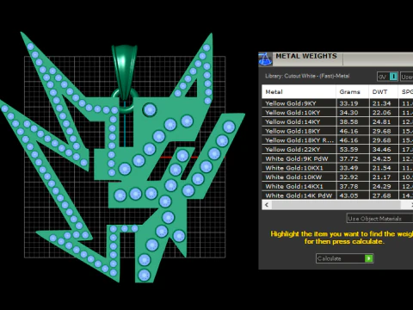Viewport: 413px width, 310px height.
Task: Select the White Gold:10KW row
Action: click(x=337, y=177)
